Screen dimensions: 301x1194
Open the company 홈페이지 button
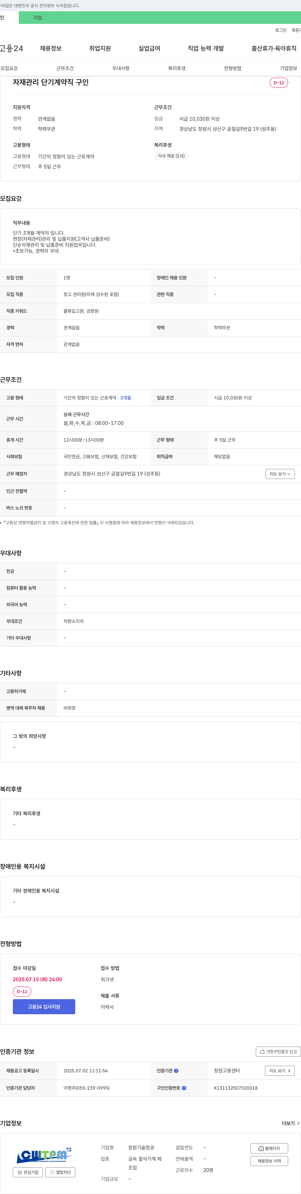coord(269,1148)
